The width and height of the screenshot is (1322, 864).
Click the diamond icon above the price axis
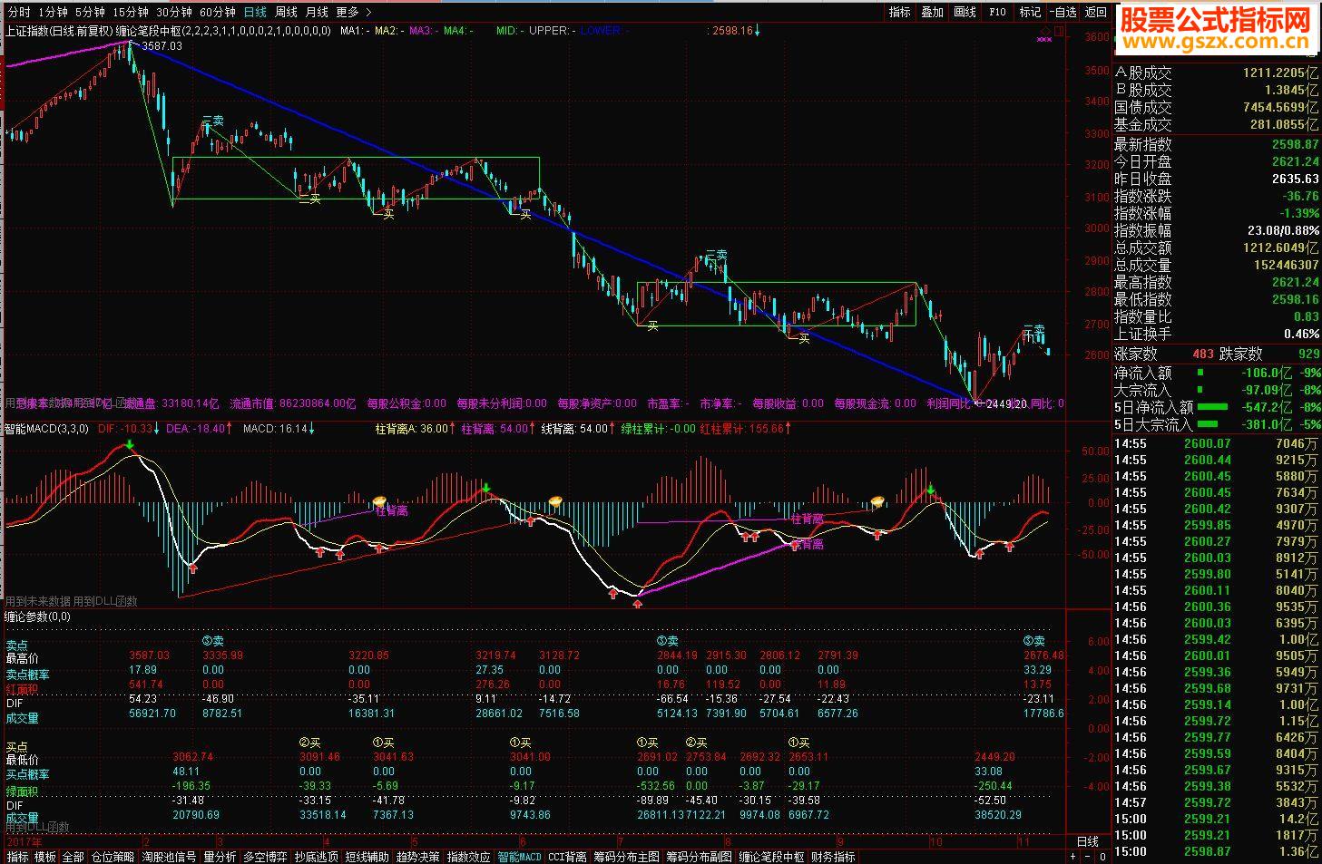click(1045, 30)
